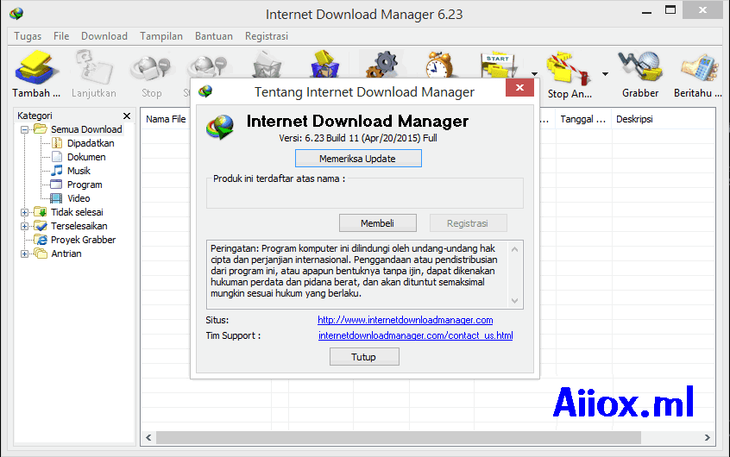The height and width of the screenshot is (457, 730).
Task: Click the IDM icon in the main title bar
Action: (16, 14)
